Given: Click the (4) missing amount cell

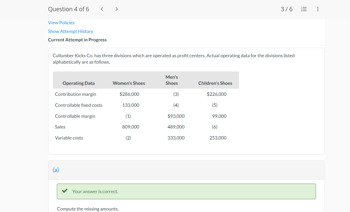Looking at the screenshot, I should 176,105.
